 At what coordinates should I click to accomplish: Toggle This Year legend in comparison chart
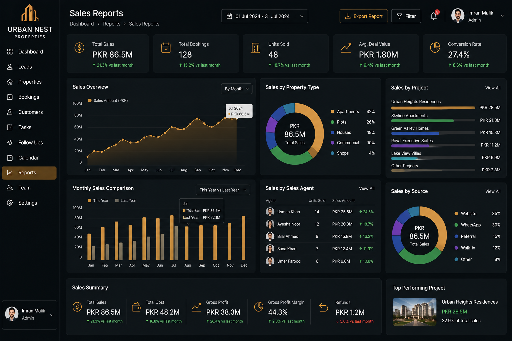tap(98, 200)
